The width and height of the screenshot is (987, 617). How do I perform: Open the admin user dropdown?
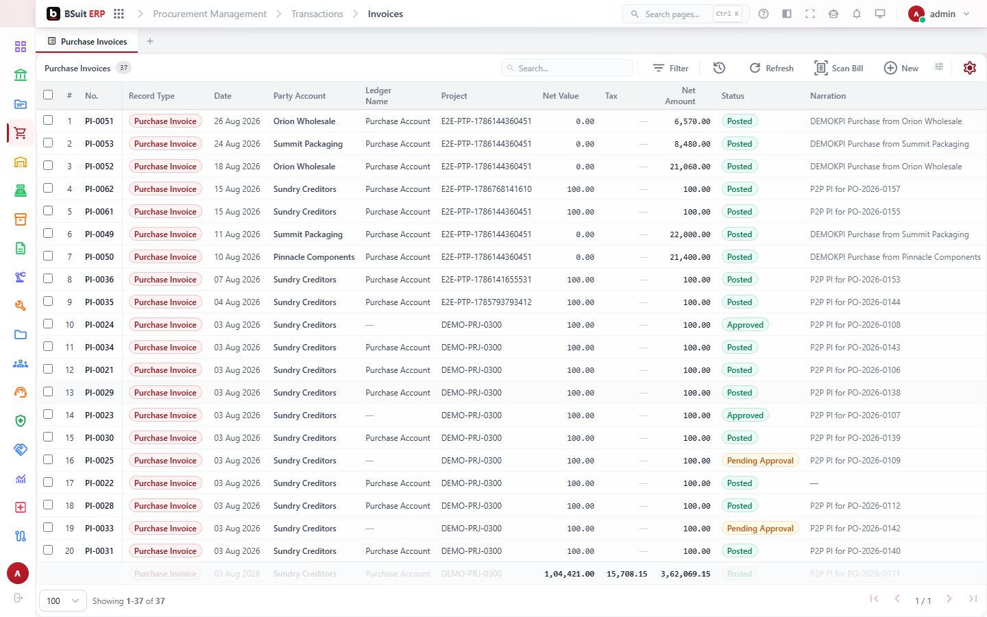pyautogui.click(x=939, y=14)
